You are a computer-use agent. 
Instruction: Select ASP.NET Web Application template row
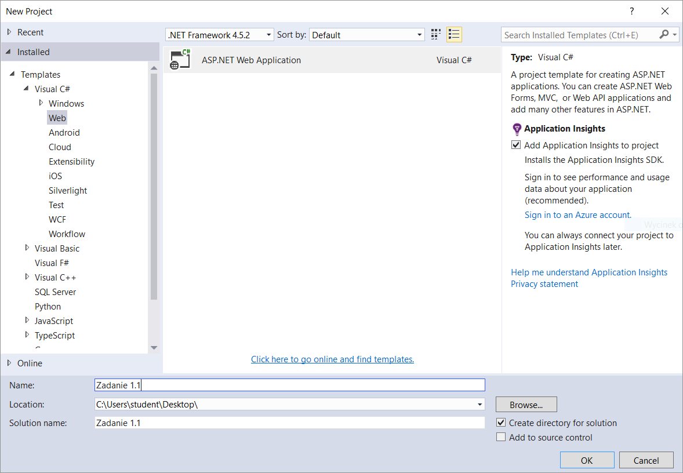click(x=332, y=60)
